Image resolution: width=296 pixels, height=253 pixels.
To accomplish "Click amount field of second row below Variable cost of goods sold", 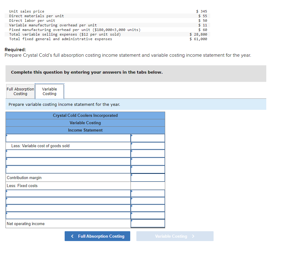I will pos(148,162).
